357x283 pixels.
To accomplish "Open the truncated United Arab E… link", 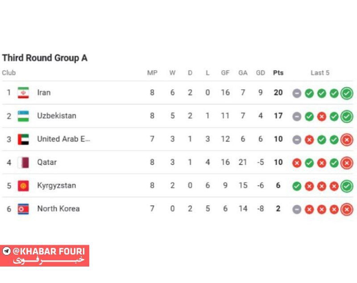I will click(x=63, y=139).
